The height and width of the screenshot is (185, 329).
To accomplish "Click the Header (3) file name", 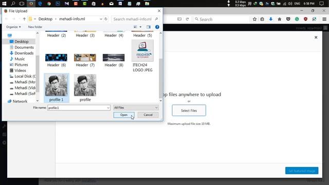I will 85,35.
